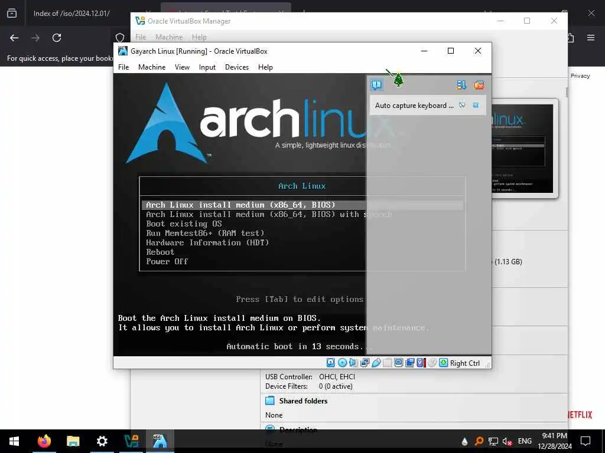Click the Description section icon in Manager
This screenshot has width=605, height=453.
[269, 429]
